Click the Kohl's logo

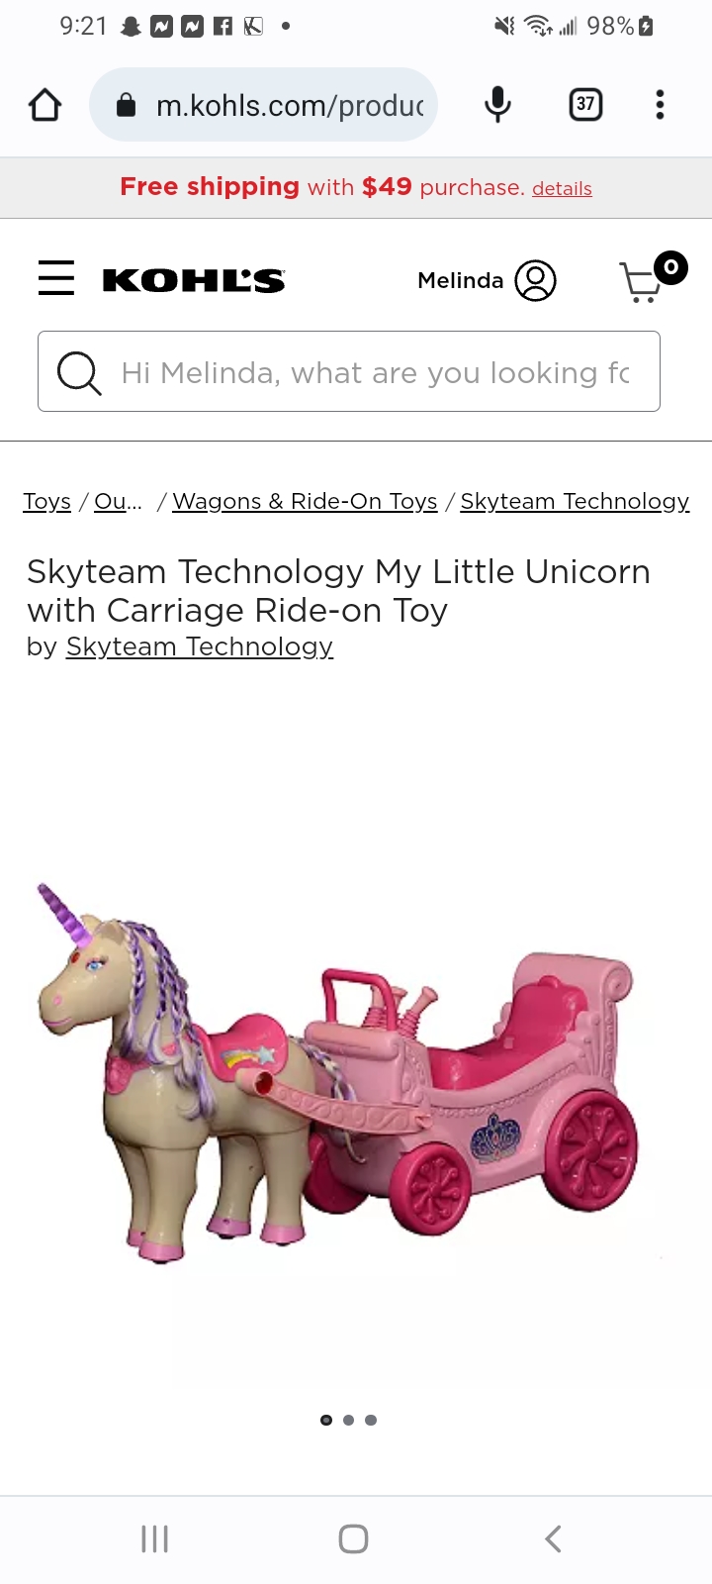(x=194, y=281)
